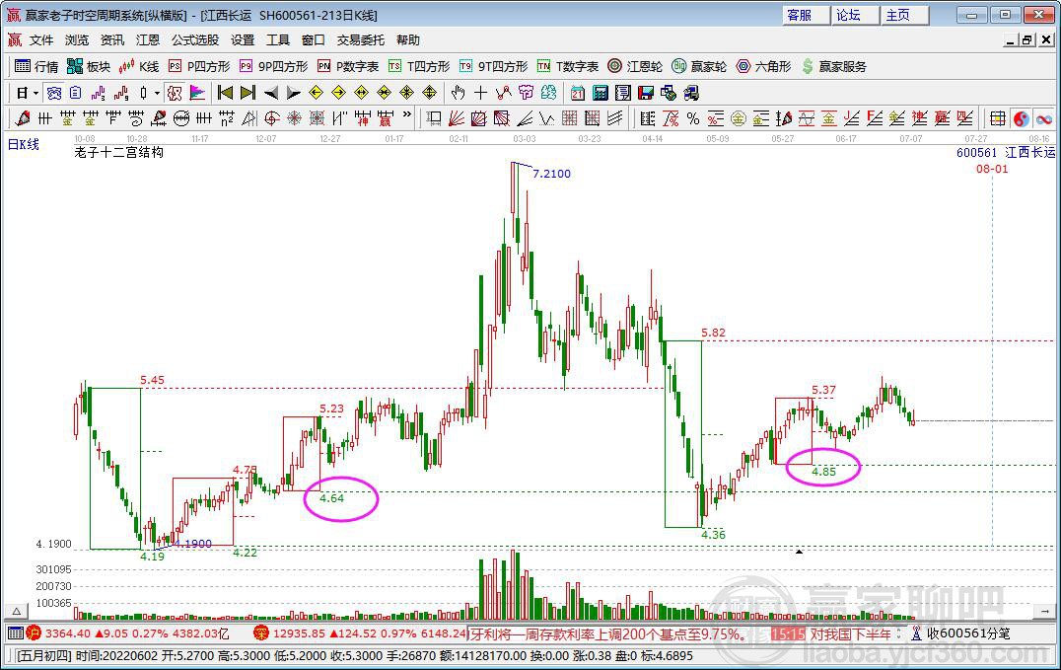
Task: Toggle the pressed 极 extreme points button
Action: pos(175,93)
